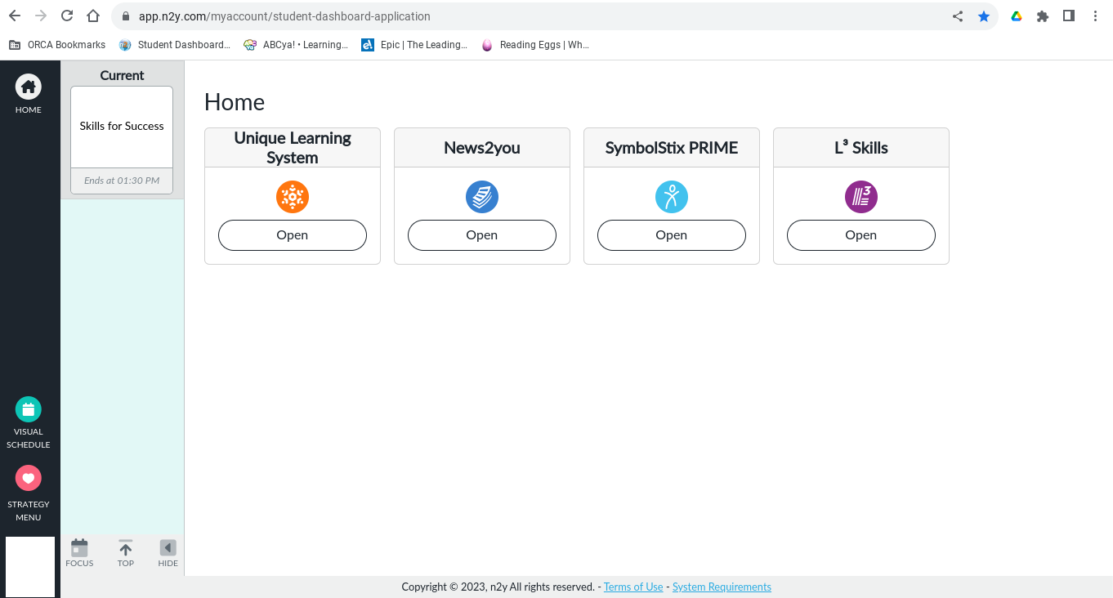
Task: Click the News2you blue stacked-papers icon
Action: 481,196
